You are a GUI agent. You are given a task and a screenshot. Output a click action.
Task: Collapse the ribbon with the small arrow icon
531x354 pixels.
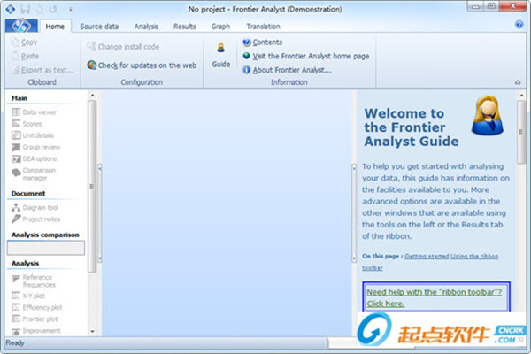coord(518,82)
